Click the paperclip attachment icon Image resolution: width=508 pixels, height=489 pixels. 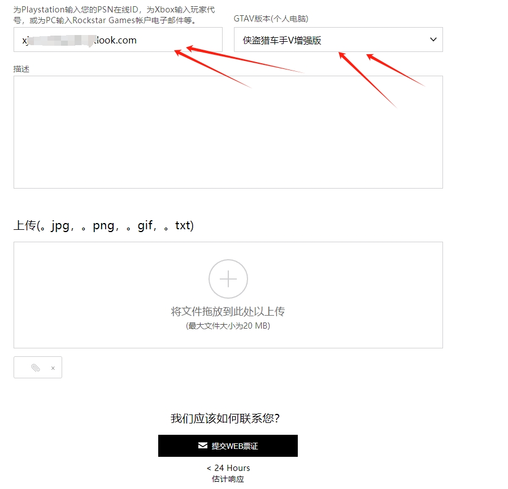[x=35, y=368]
